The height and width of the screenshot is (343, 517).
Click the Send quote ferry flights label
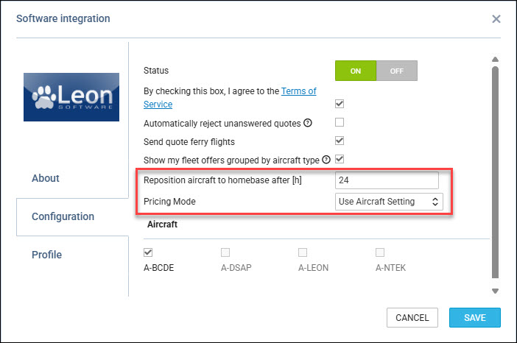pyautogui.click(x=189, y=142)
